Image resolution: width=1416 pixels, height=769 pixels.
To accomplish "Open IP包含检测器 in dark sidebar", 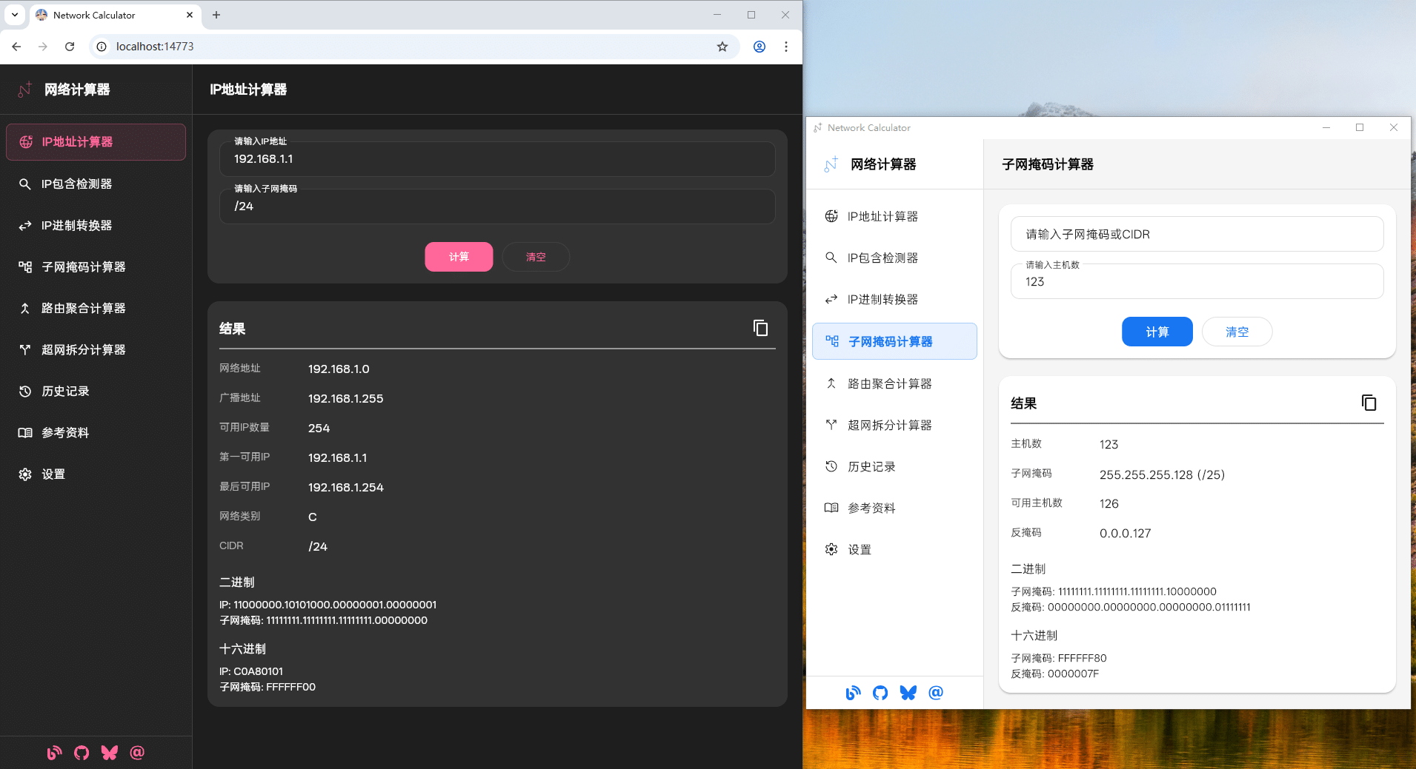I will point(96,184).
